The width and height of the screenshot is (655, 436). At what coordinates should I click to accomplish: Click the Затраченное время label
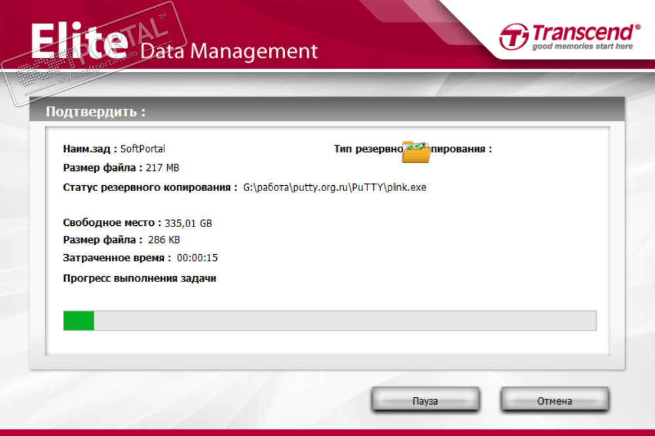click(x=117, y=258)
